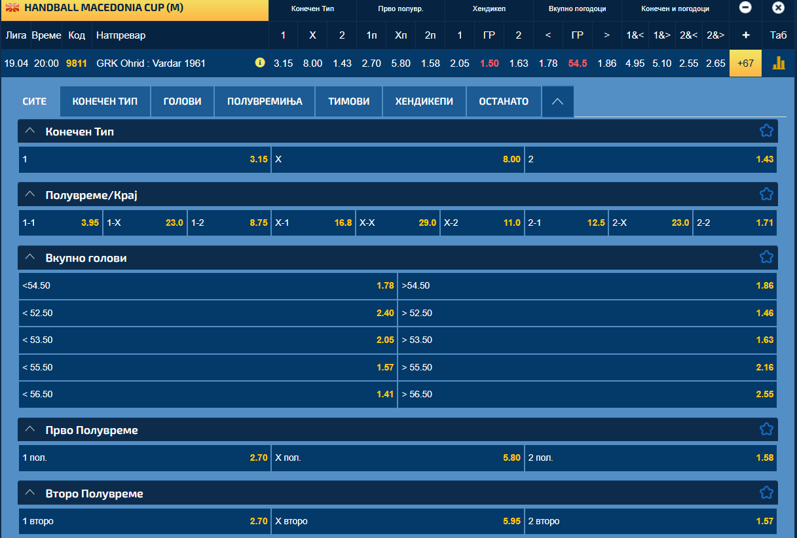Viewport: 797px width, 538px height.
Task: Star the Полувреме/Крај market
Action: point(766,194)
